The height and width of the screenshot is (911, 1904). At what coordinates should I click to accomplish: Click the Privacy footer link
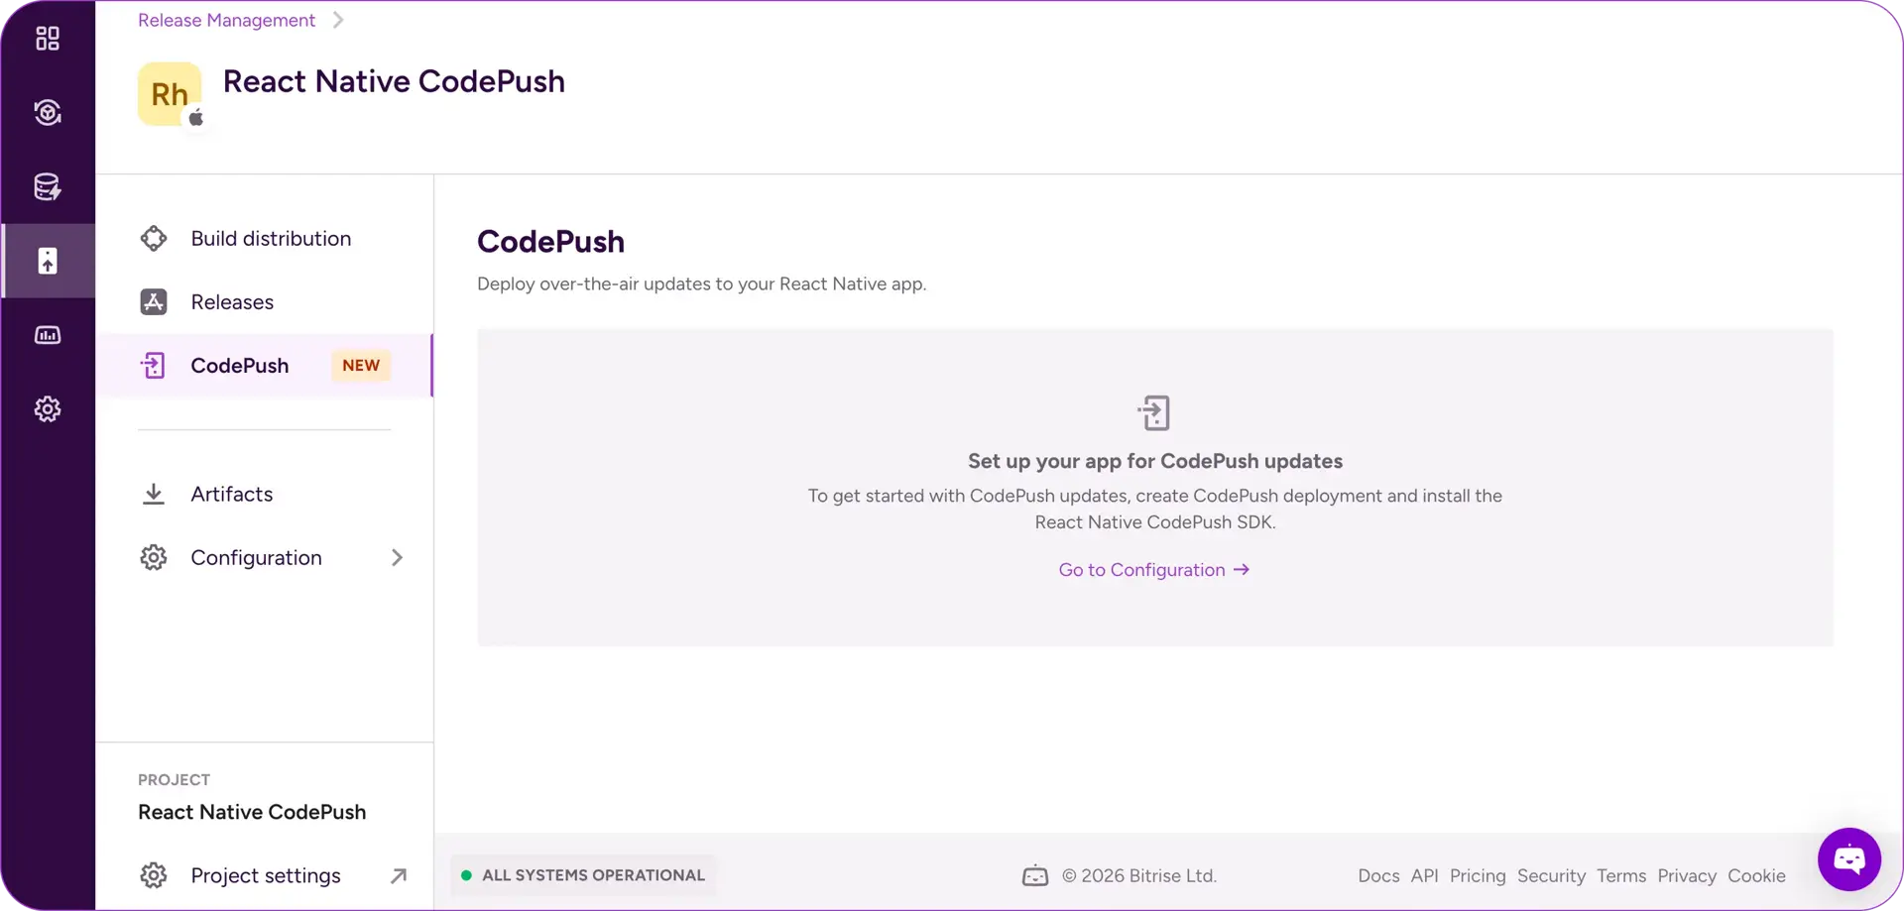[x=1686, y=876]
